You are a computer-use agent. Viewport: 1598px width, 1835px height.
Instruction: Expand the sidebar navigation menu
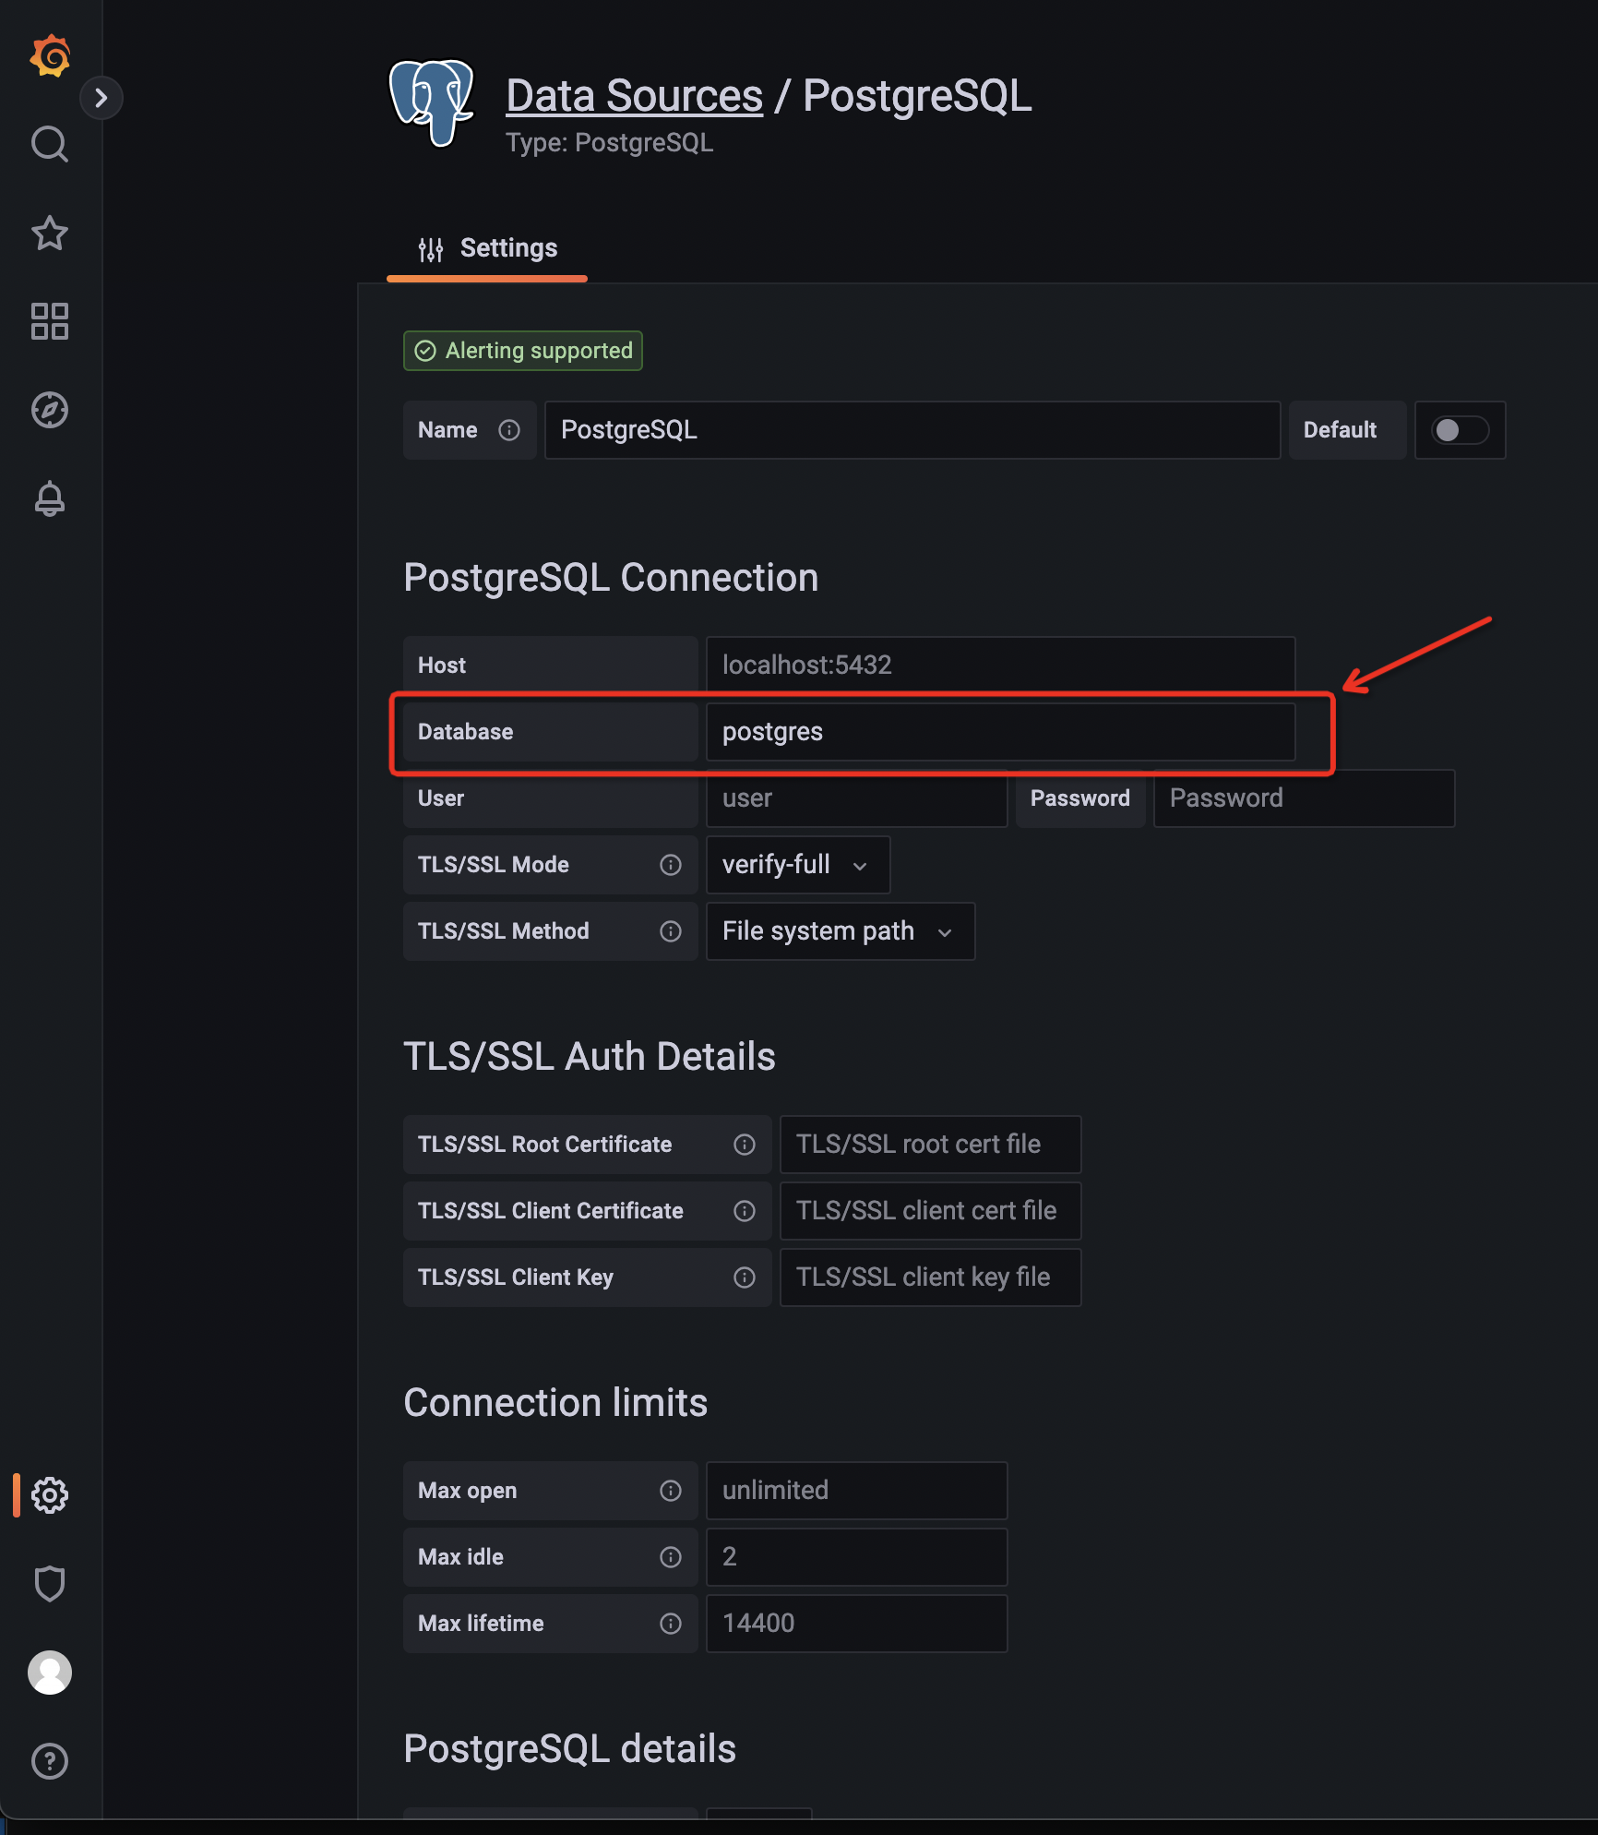pyautogui.click(x=101, y=98)
